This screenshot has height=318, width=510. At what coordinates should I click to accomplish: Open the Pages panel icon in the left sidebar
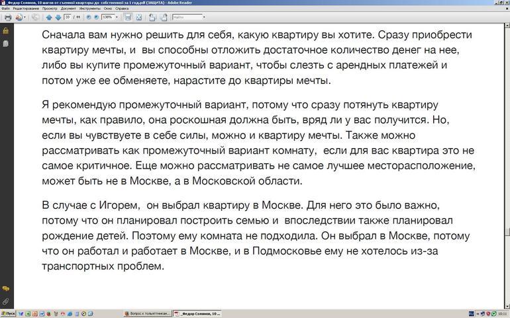point(6,44)
